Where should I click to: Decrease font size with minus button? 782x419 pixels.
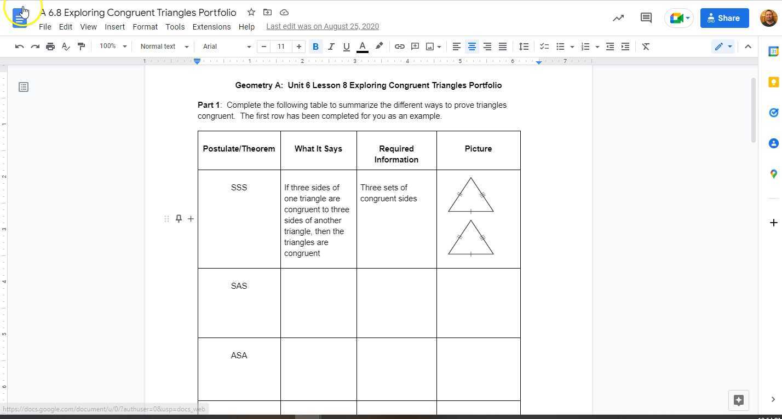click(x=264, y=46)
